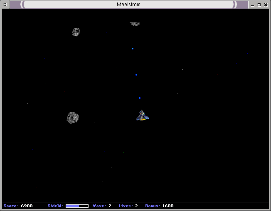Maximize the Maelstrom window

[x=259, y=5]
